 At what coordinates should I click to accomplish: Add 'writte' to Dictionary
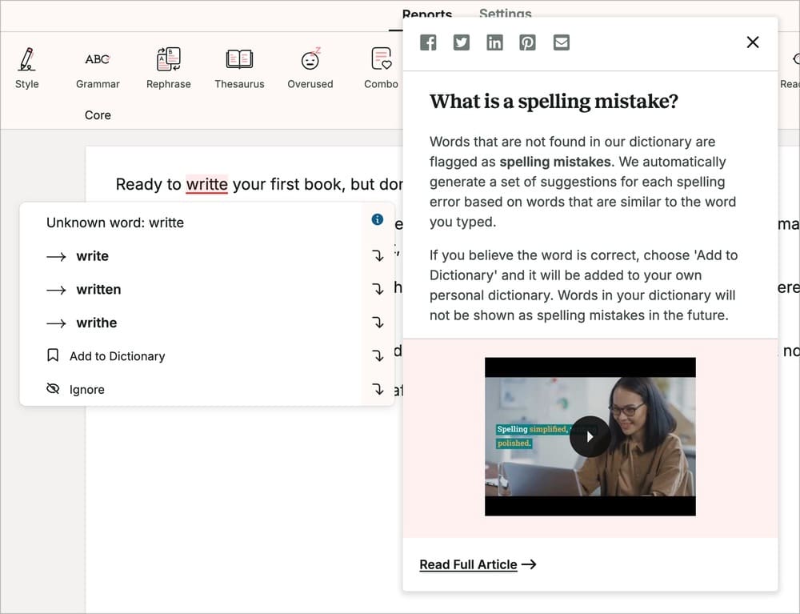coord(106,355)
